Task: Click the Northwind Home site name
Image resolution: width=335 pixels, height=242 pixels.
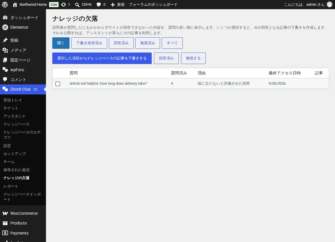Action: 33,5
